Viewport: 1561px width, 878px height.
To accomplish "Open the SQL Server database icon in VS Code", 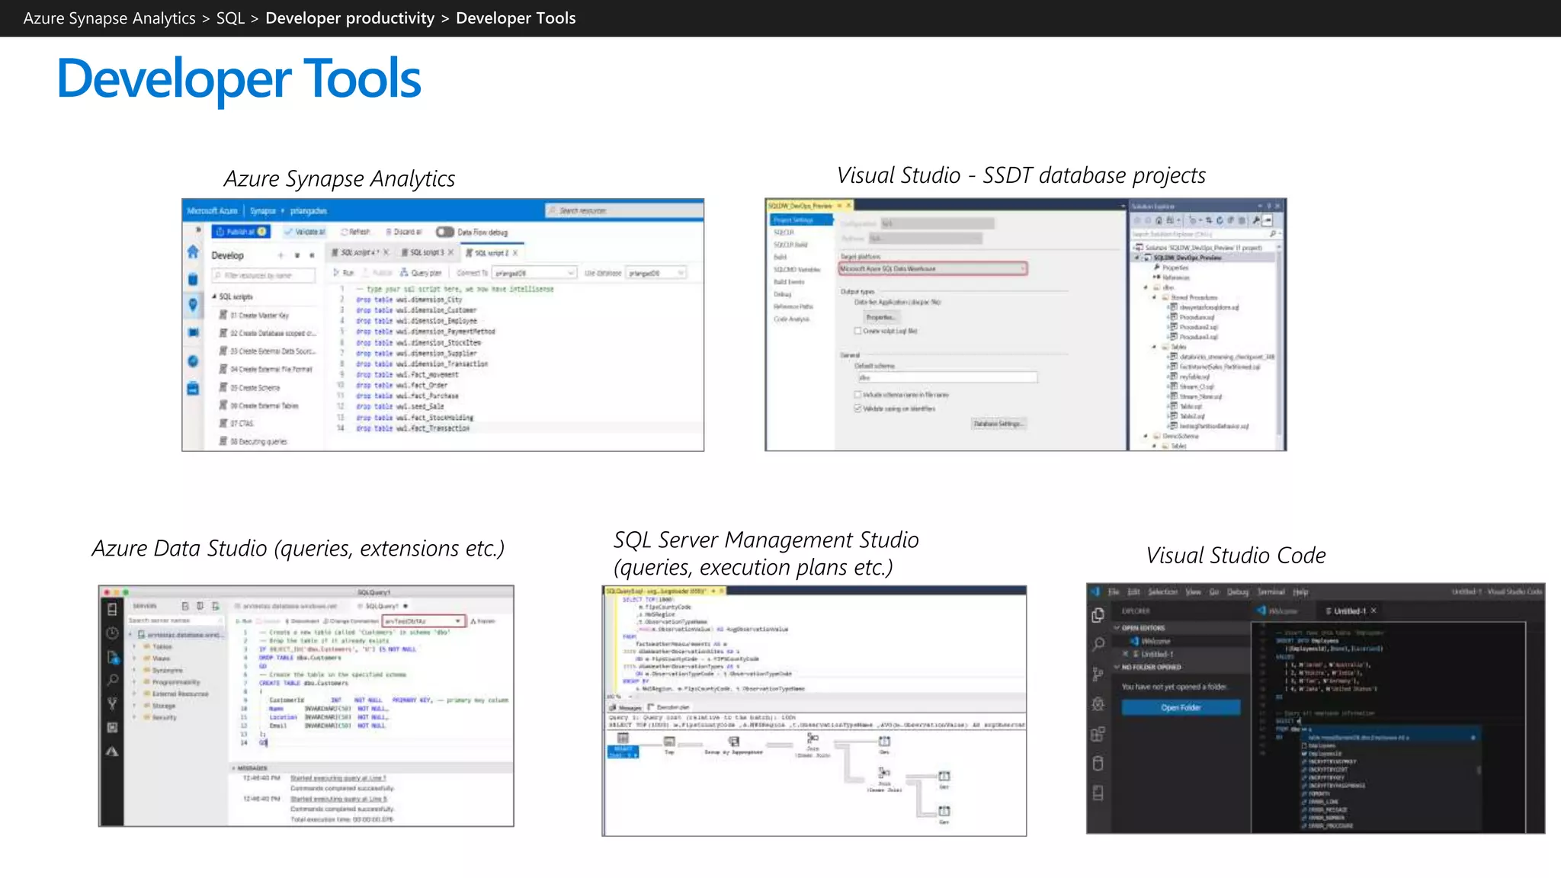I will [1098, 764].
